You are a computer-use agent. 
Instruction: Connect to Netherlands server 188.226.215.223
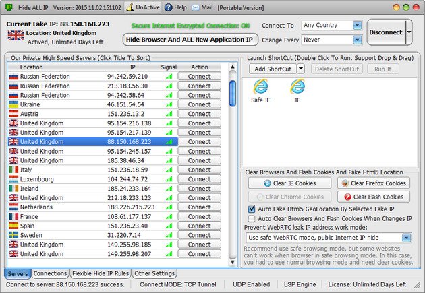pyautogui.click(x=200, y=207)
